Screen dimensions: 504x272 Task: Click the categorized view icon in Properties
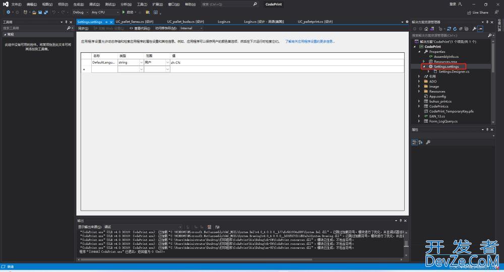(414, 142)
